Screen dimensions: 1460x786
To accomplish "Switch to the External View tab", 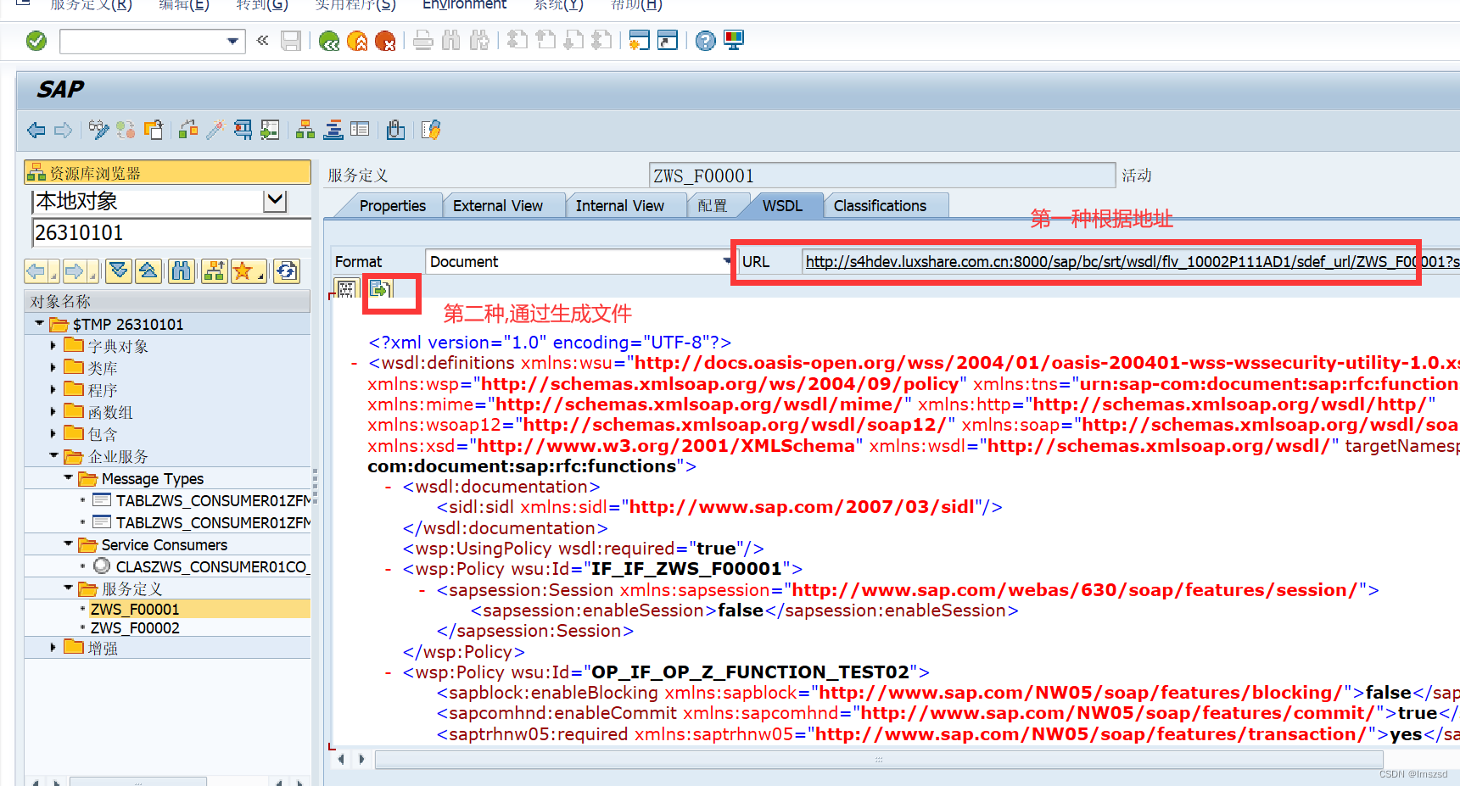I will pyautogui.click(x=498, y=206).
